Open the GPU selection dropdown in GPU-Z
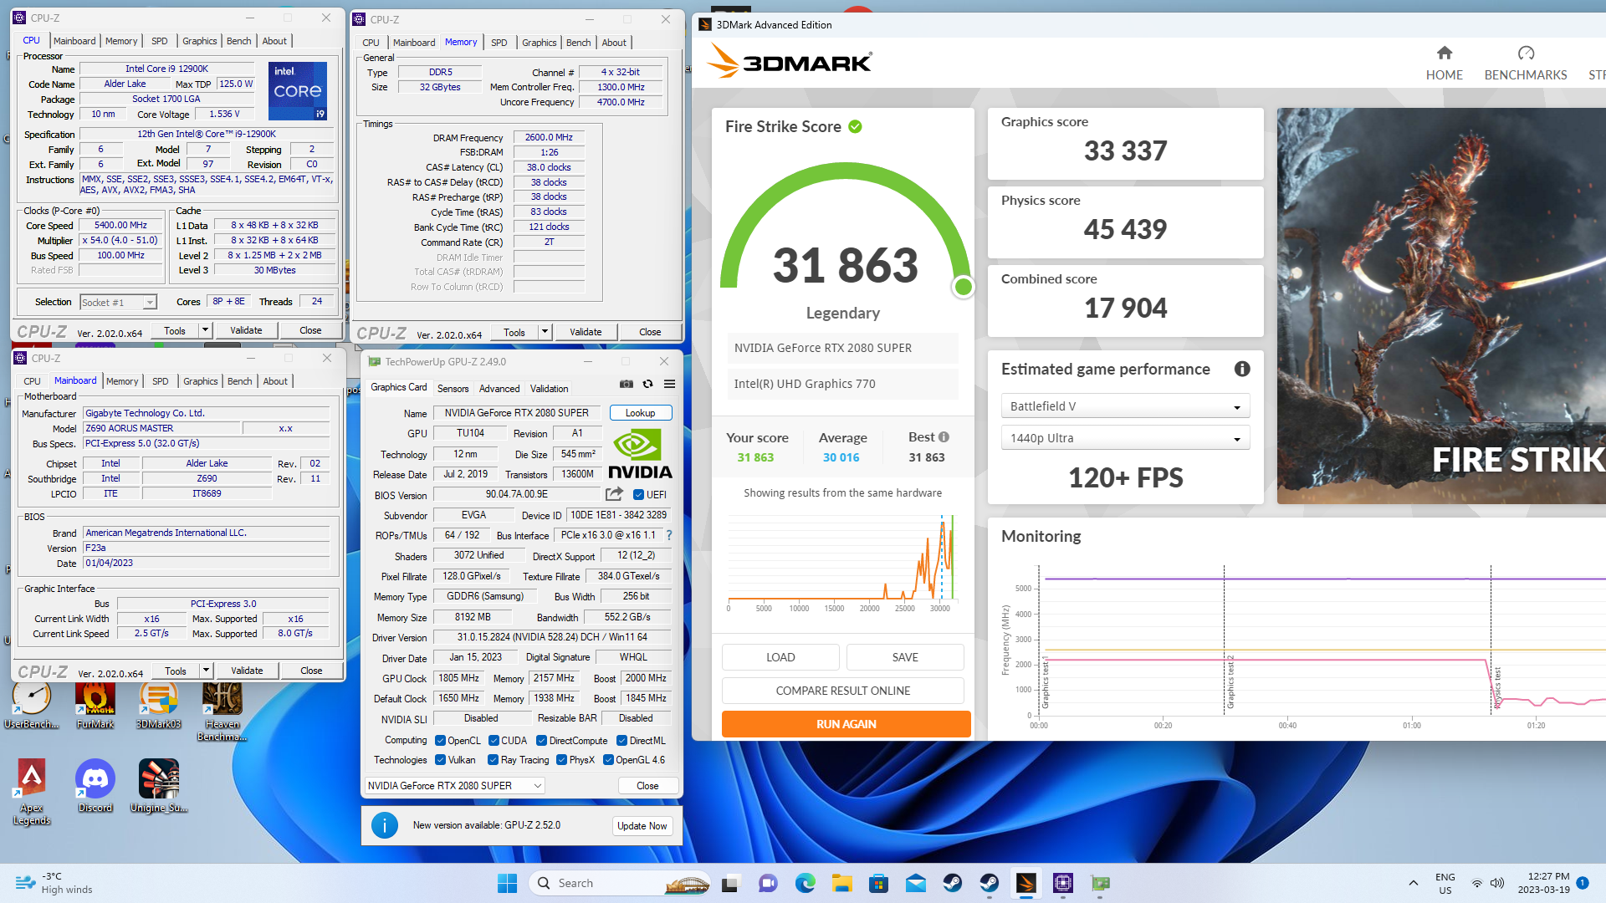 click(455, 785)
